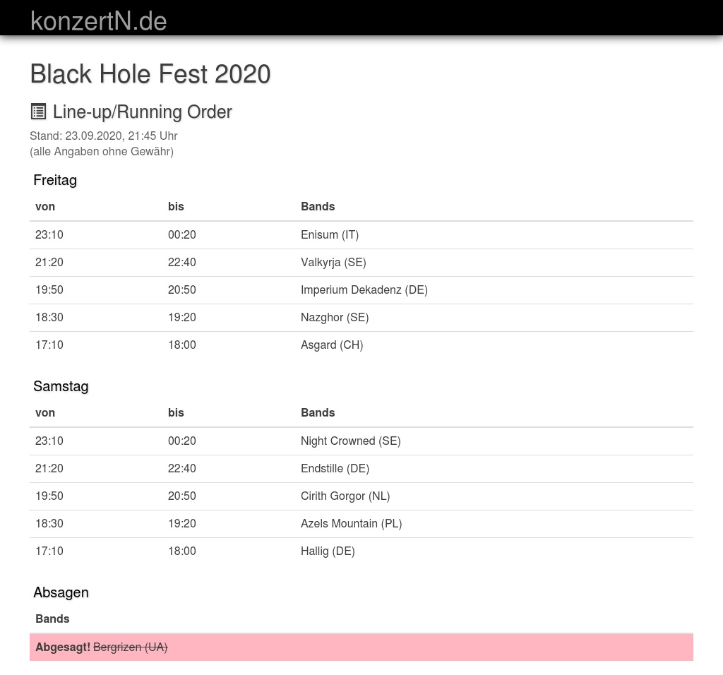The width and height of the screenshot is (723, 675).
Task: Select the Endstille (DE) band entry
Action: pyautogui.click(x=335, y=469)
